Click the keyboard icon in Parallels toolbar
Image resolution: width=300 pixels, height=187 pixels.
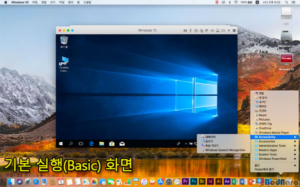[x=185, y=30]
